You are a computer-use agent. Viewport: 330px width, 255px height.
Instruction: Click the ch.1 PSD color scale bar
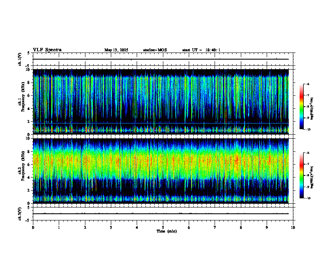pos(302,107)
